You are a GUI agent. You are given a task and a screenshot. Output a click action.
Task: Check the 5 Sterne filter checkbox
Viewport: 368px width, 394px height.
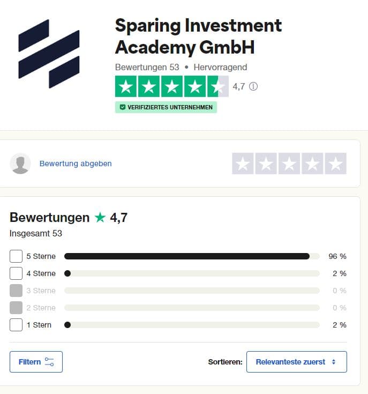[16, 256]
